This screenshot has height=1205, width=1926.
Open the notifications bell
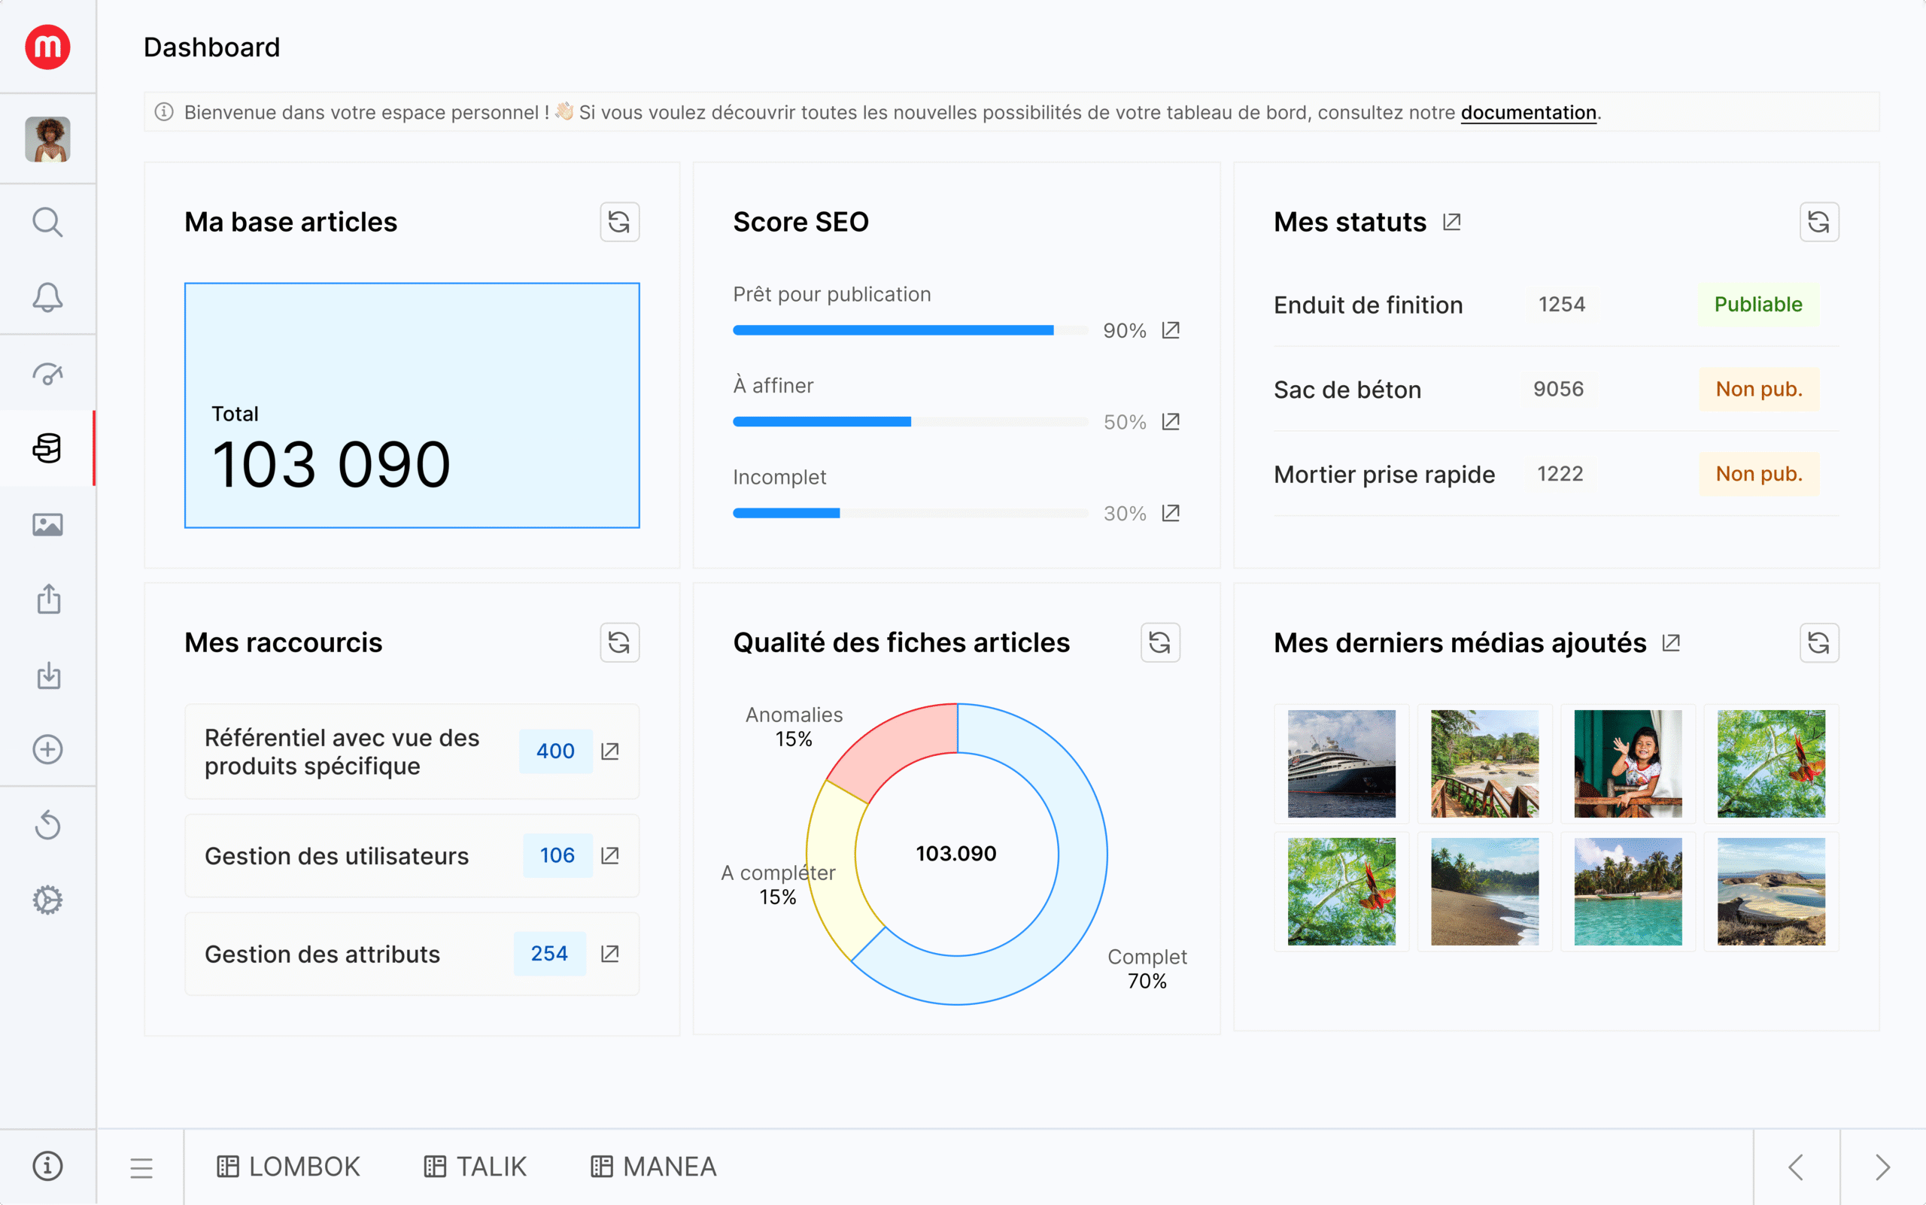47,297
